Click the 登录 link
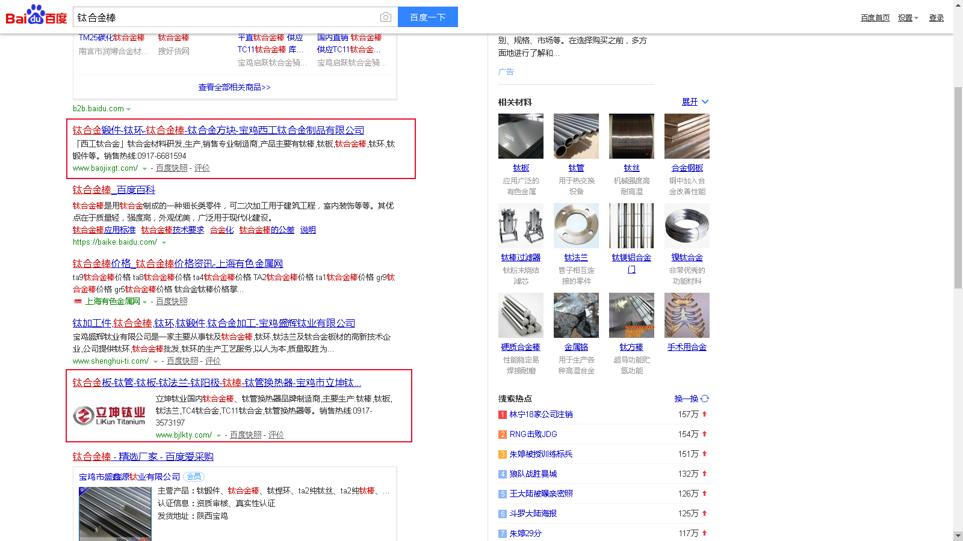Image resolution: width=963 pixels, height=541 pixels. (937, 18)
